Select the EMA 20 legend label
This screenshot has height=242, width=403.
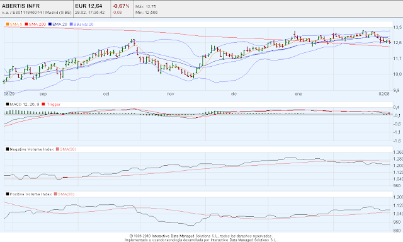pos(60,24)
